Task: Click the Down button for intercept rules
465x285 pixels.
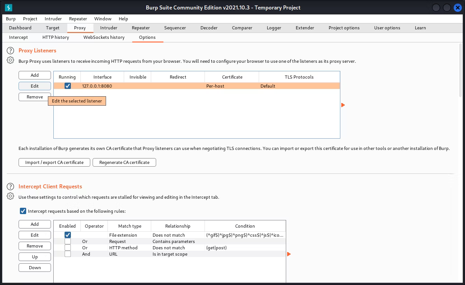Action: pyautogui.click(x=35, y=267)
